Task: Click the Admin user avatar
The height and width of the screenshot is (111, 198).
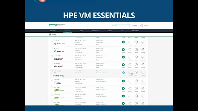Action: pos(142,26)
